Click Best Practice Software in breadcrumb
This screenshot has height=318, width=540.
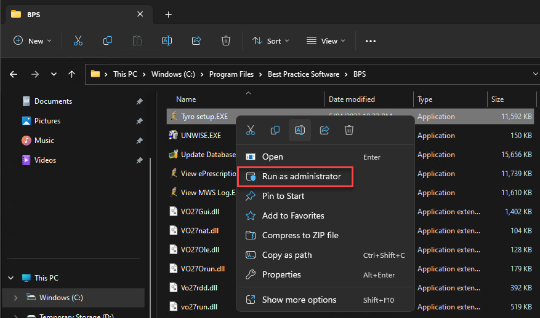tap(304, 74)
